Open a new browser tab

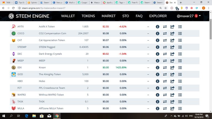181,2
